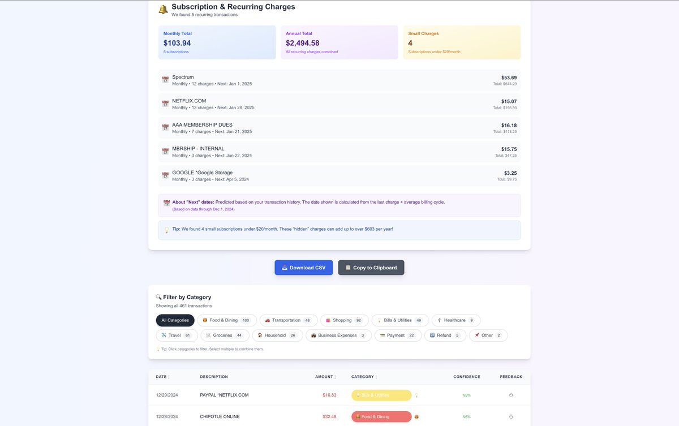679x426 pixels.
Task: Open the Bills & Utilities category tag for PAYPAL *NETFLIX.COM
Action: click(381, 395)
